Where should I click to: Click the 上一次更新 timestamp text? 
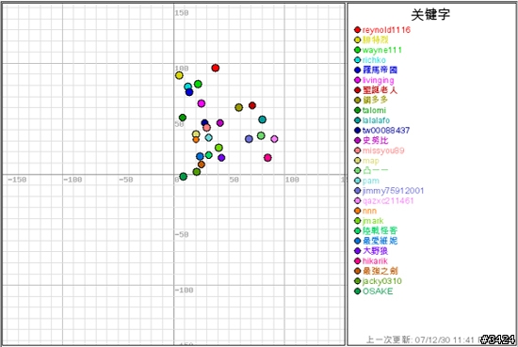423,339
